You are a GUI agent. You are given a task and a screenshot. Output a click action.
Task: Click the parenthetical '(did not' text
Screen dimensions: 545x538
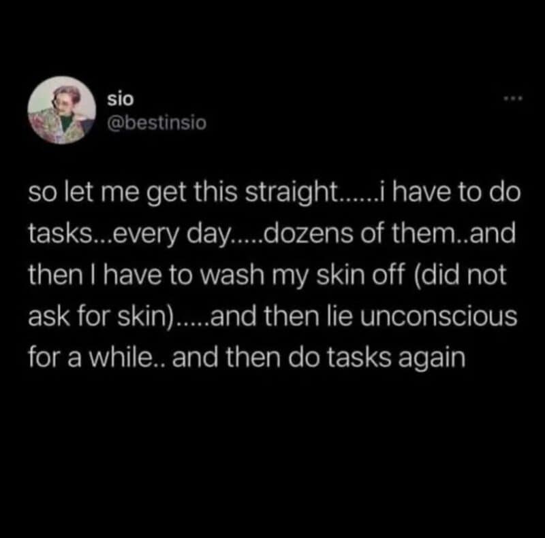(x=460, y=276)
